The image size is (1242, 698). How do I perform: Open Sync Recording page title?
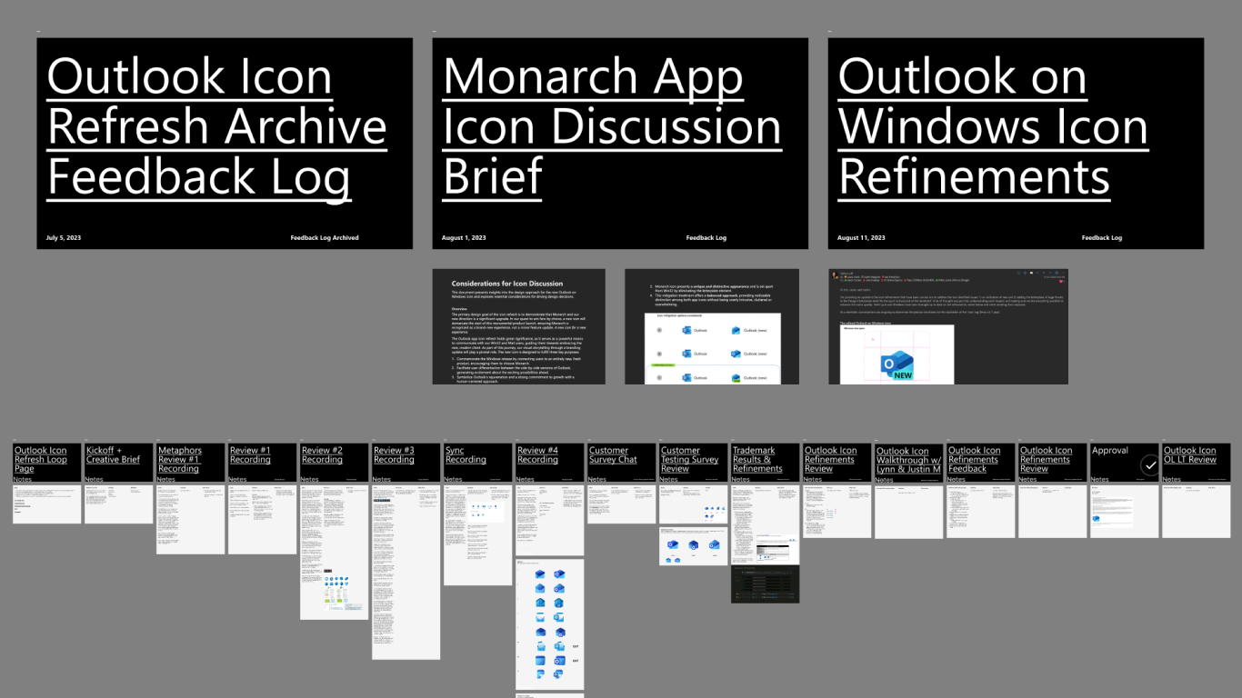[466, 454]
